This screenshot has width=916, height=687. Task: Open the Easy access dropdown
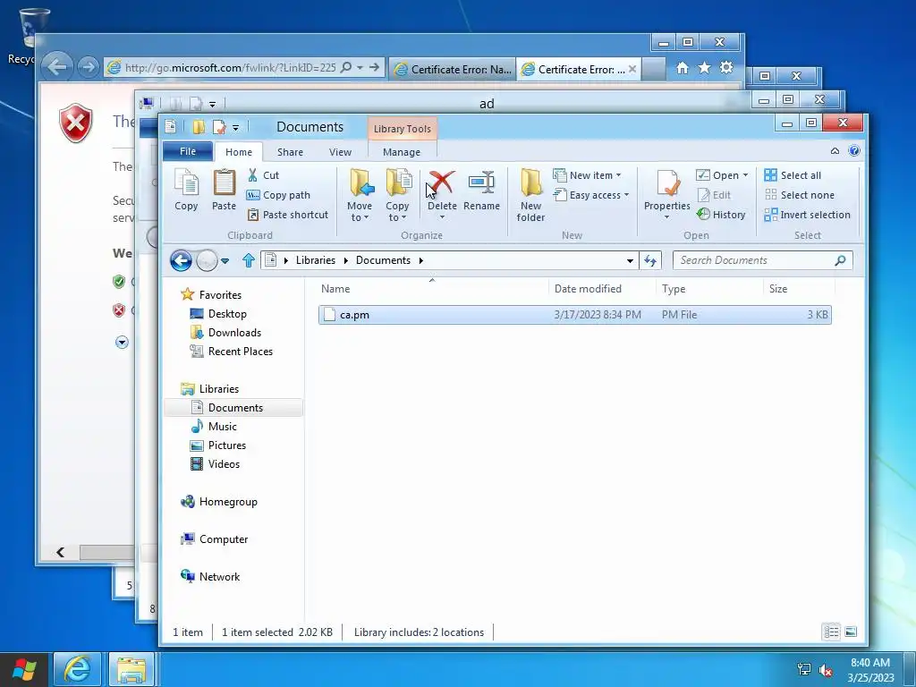click(x=591, y=195)
